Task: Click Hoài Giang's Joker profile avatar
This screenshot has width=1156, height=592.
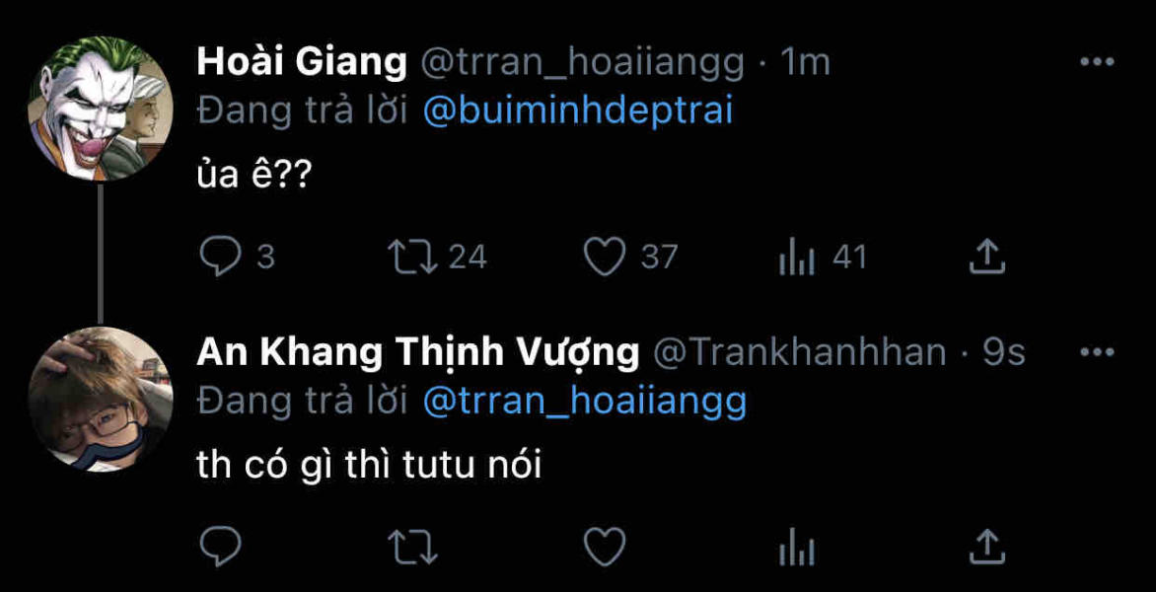Action: (x=100, y=109)
